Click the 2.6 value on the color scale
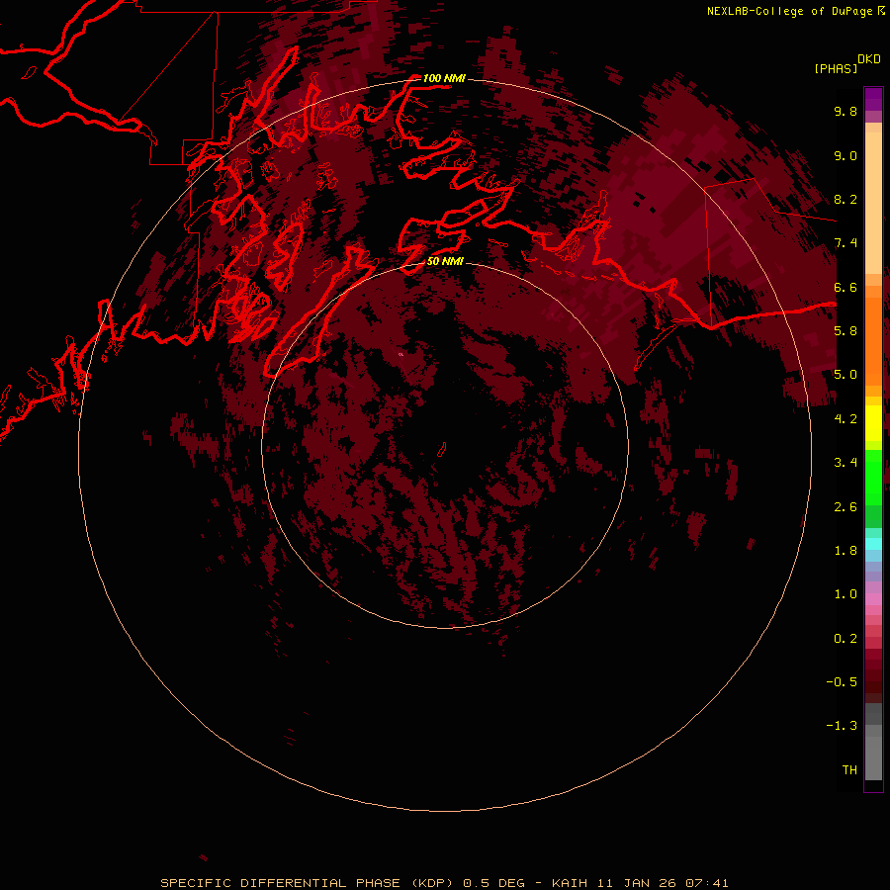Image resolution: width=890 pixels, height=890 pixels. 845,507
